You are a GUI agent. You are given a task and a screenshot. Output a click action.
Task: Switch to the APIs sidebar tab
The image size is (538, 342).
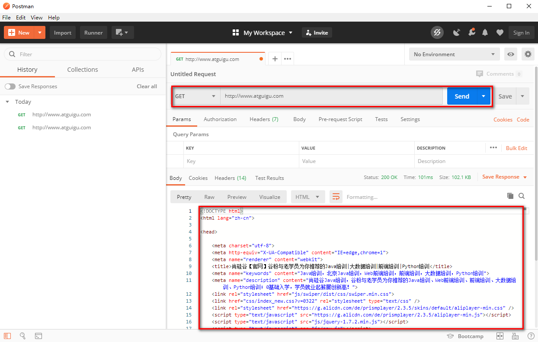[138, 70]
